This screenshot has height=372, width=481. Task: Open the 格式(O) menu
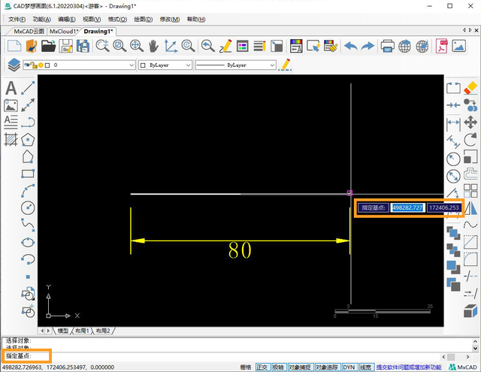[x=117, y=20]
